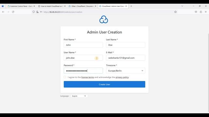Screen dimensions: 209x117
Task: Click the browser back arrow
Action: pyautogui.click(x=3, y=12)
